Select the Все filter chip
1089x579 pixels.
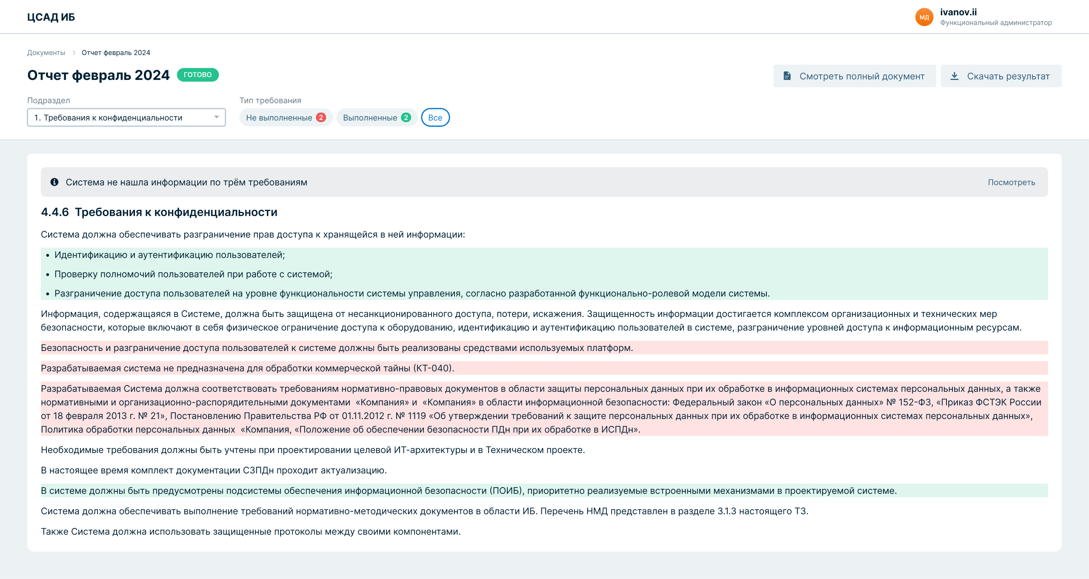pos(435,118)
